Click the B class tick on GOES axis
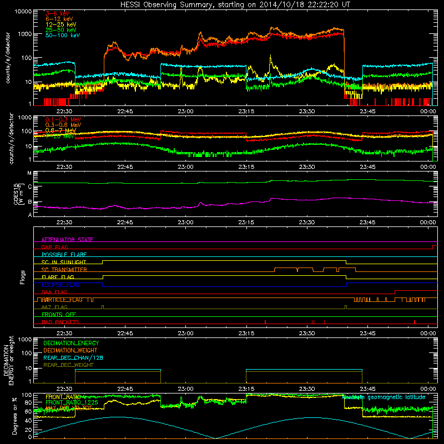444x444 pixels. 30,202
